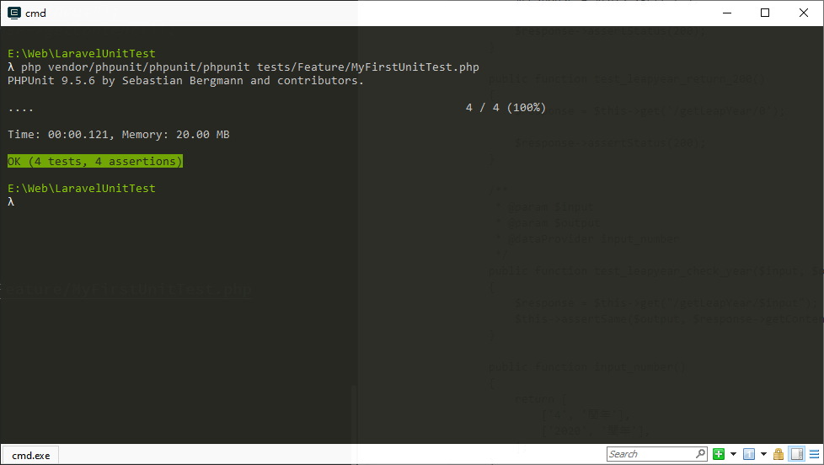
Task: Click the last 'E:\Web\LaravelUnitTest' prompt path
Action: pos(82,188)
